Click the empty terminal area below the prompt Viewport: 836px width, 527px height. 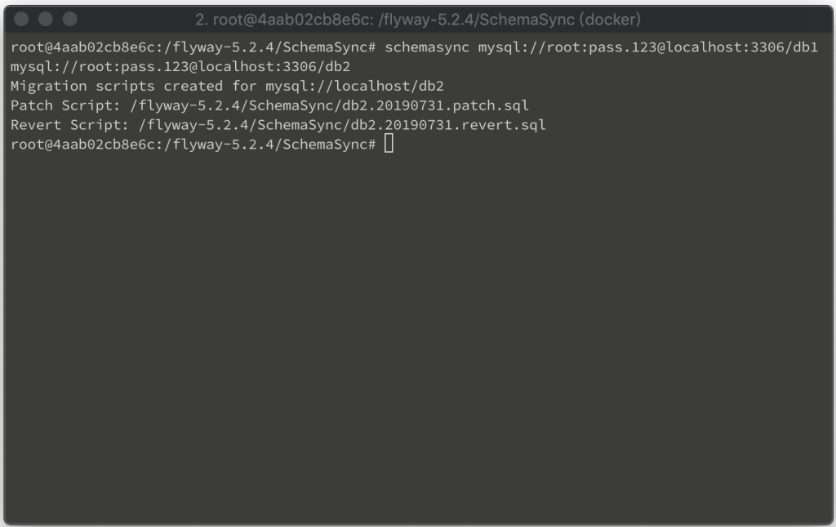point(418,336)
